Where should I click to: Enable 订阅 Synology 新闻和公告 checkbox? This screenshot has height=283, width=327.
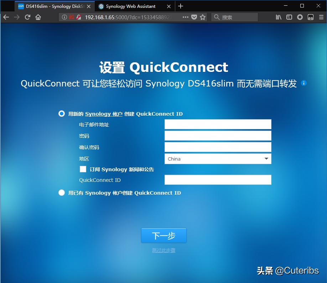click(x=83, y=169)
